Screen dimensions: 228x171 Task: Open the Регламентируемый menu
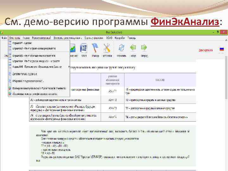coord(41,38)
